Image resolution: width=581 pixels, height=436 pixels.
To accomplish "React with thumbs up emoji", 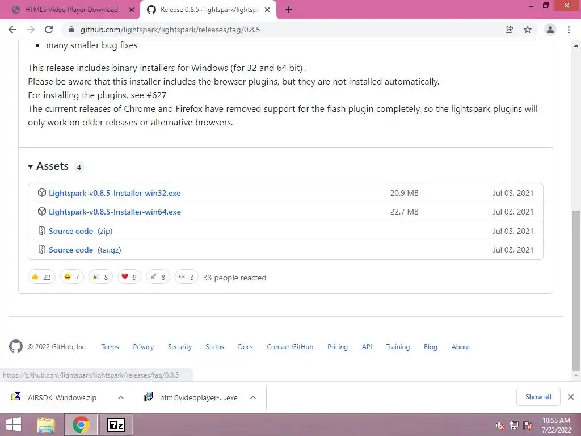I will click(x=41, y=277).
